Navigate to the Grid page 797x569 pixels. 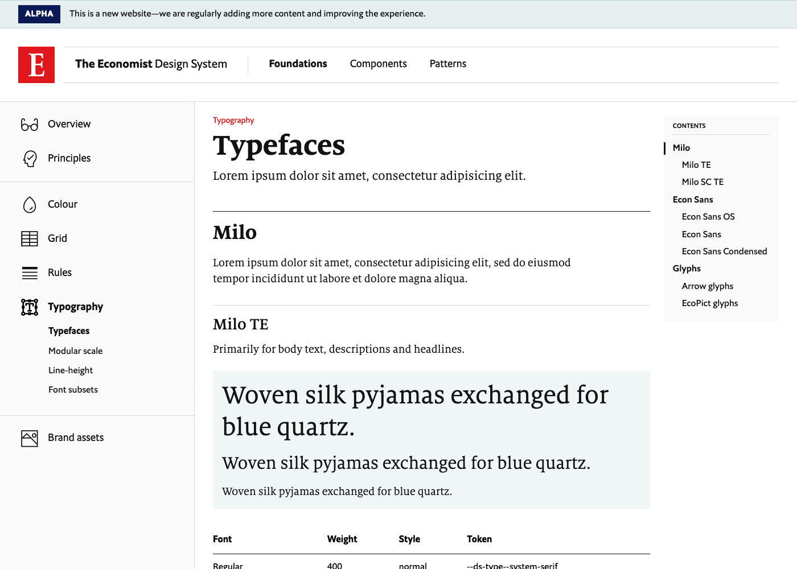(x=57, y=238)
